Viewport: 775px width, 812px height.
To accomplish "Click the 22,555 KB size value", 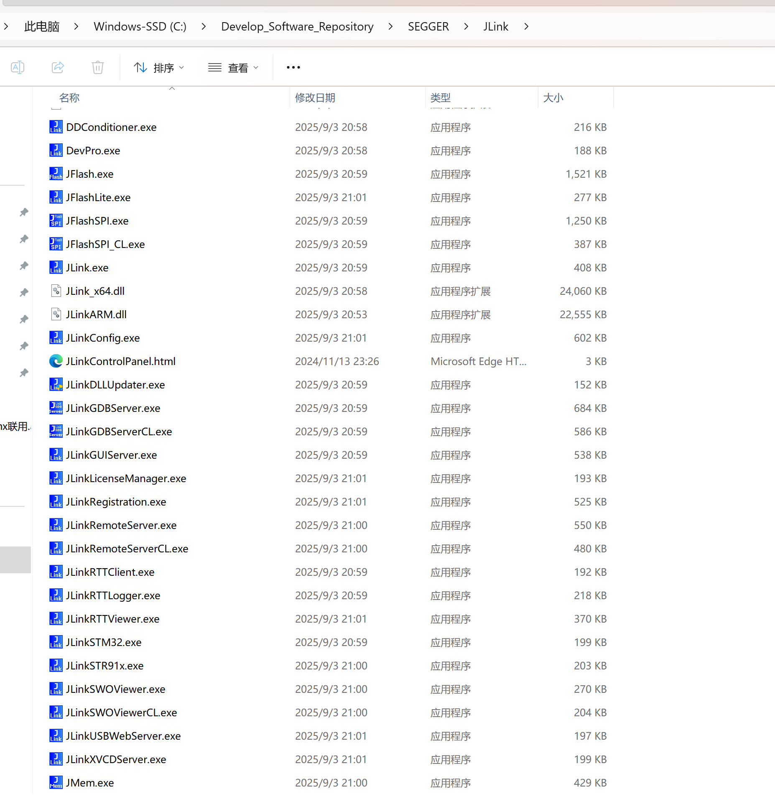I will coord(583,314).
